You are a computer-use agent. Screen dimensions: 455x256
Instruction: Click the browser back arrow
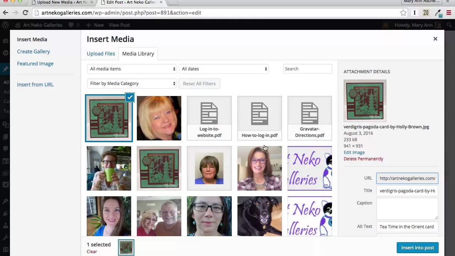pyautogui.click(x=5, y=13)
